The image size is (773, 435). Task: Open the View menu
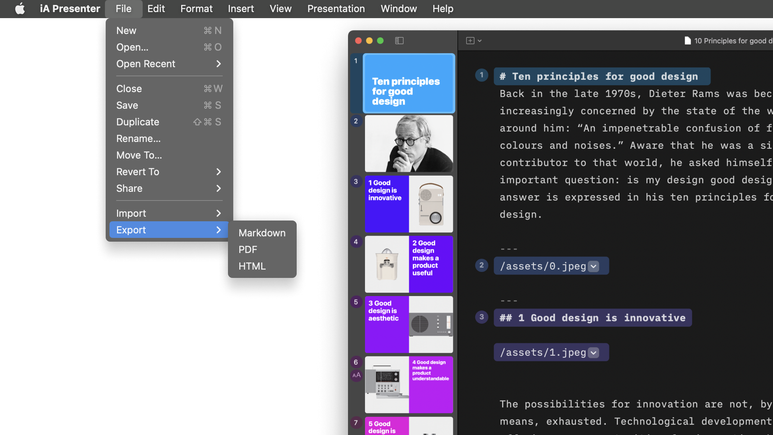[x=280, y=9]
